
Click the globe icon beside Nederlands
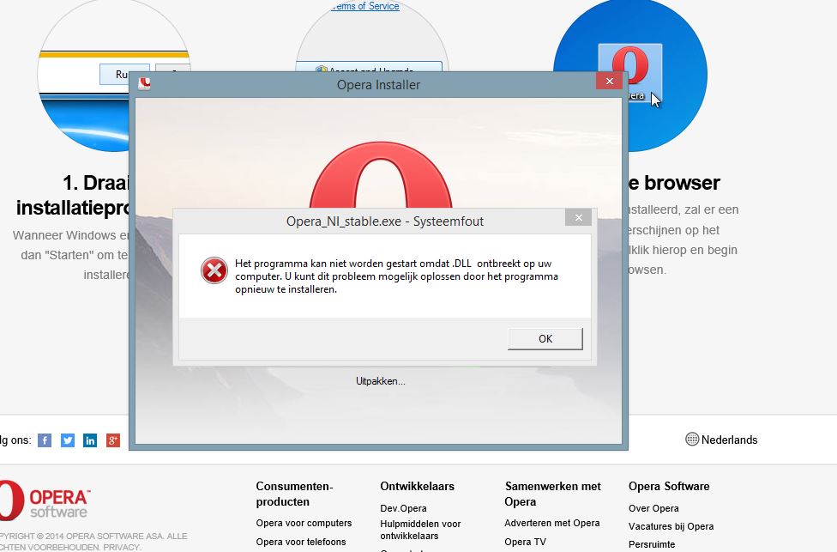pos(692,440)
